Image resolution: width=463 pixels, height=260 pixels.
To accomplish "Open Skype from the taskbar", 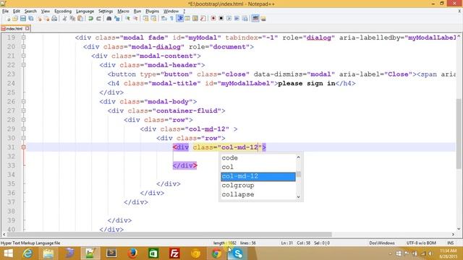I will 237,253.
